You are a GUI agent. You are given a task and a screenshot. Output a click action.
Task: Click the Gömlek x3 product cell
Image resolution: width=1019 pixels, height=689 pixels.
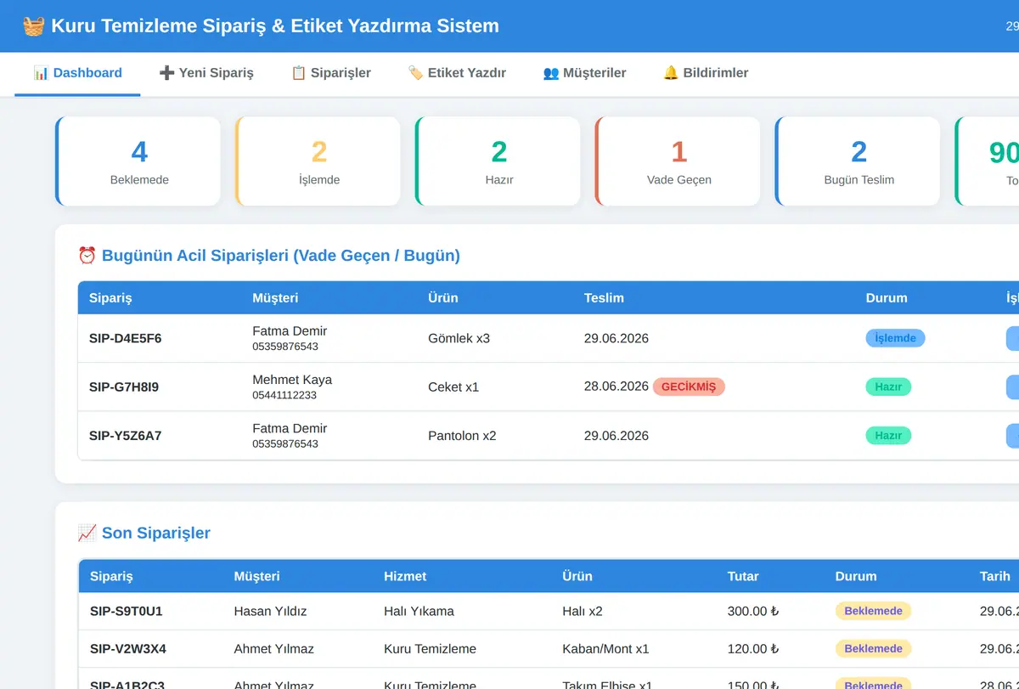(x=459, y=338)
